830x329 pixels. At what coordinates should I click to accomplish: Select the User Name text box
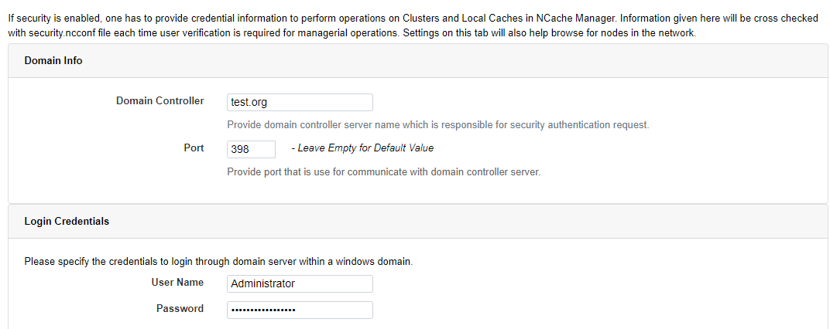[300, 283]
